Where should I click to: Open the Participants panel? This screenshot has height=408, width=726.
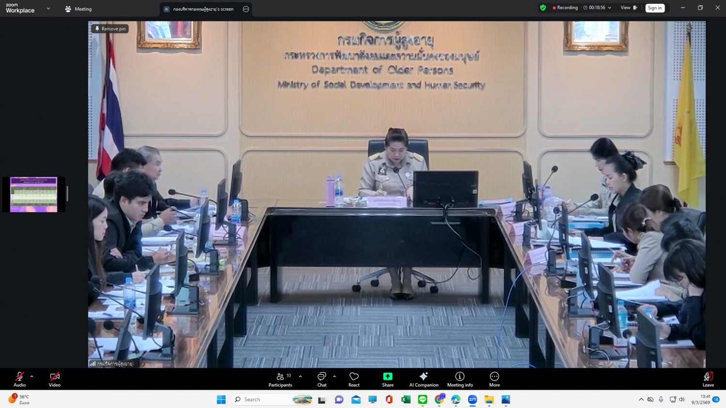[x=280, y=379]
